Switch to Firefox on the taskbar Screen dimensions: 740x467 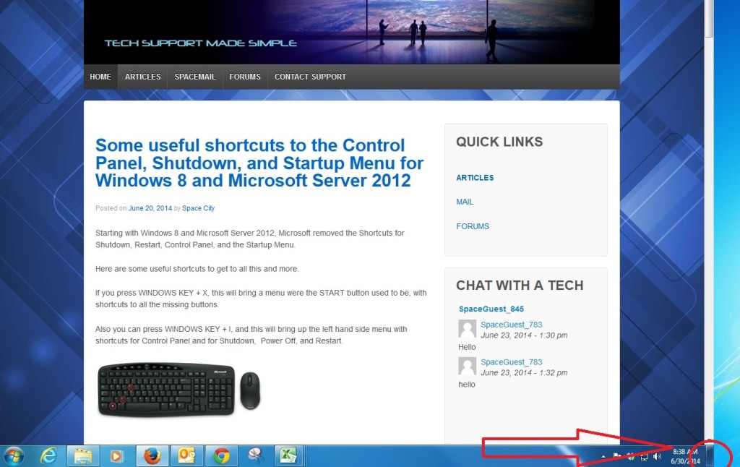152,456
